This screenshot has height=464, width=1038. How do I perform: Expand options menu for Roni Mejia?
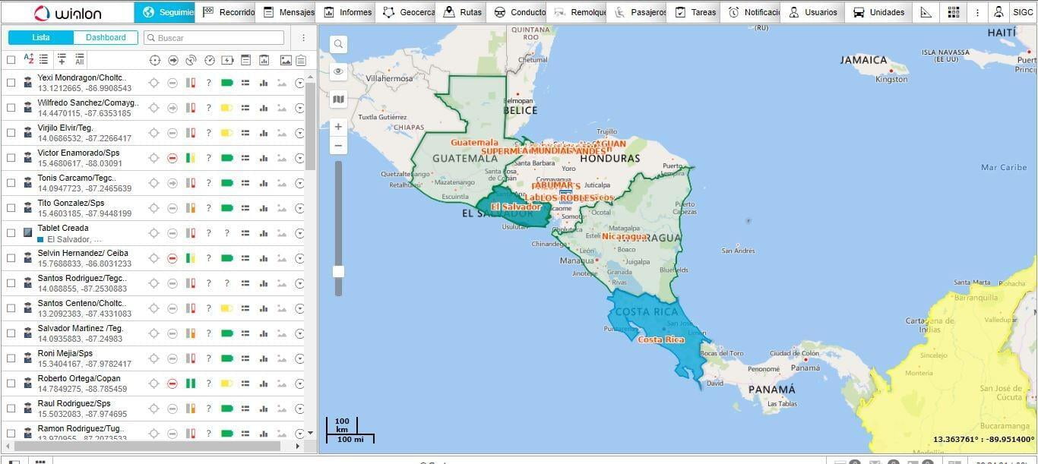pyautogui.click(x=299, y=358)
